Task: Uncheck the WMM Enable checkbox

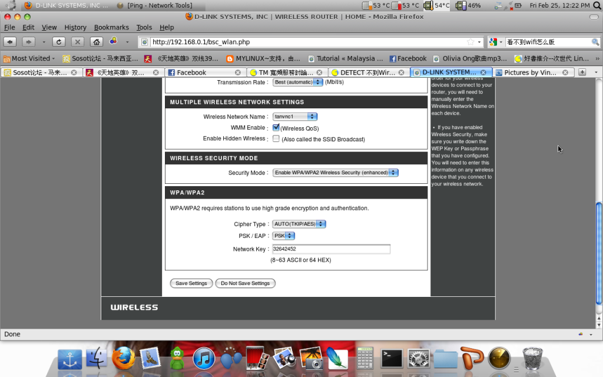Action: click(276, 127)
